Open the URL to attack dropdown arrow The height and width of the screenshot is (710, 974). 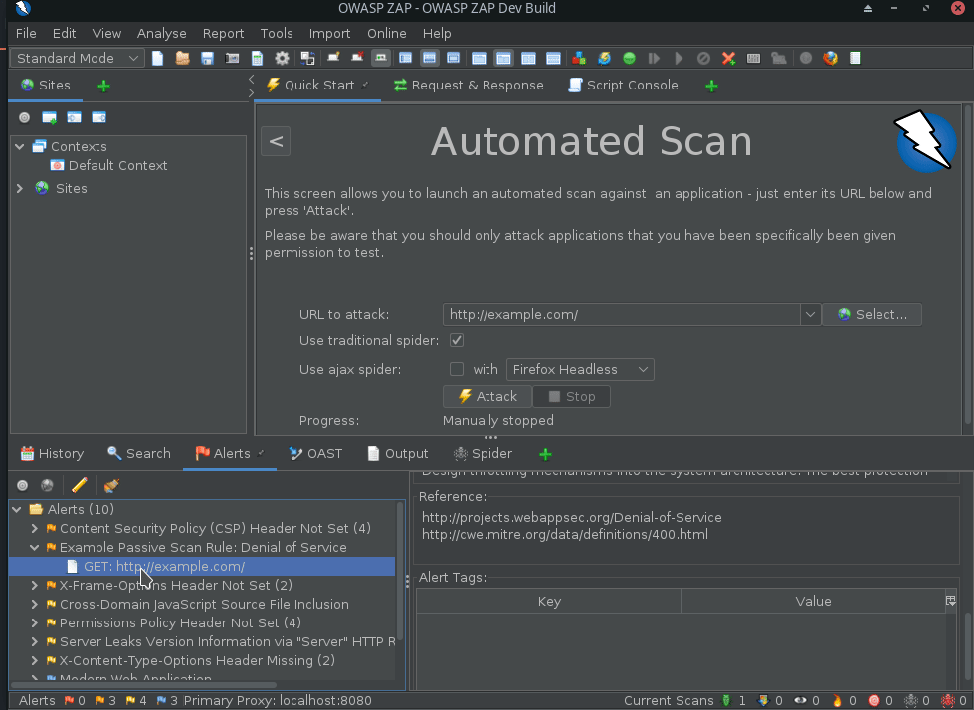tap(810, 314)
